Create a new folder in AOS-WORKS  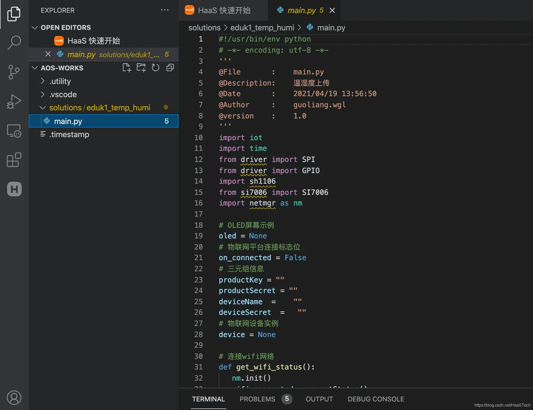[141, 68]
